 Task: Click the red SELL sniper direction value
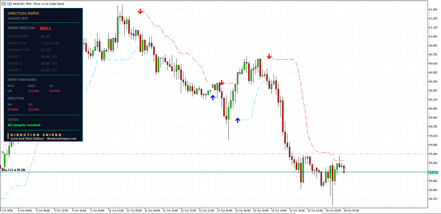[46, 28]
